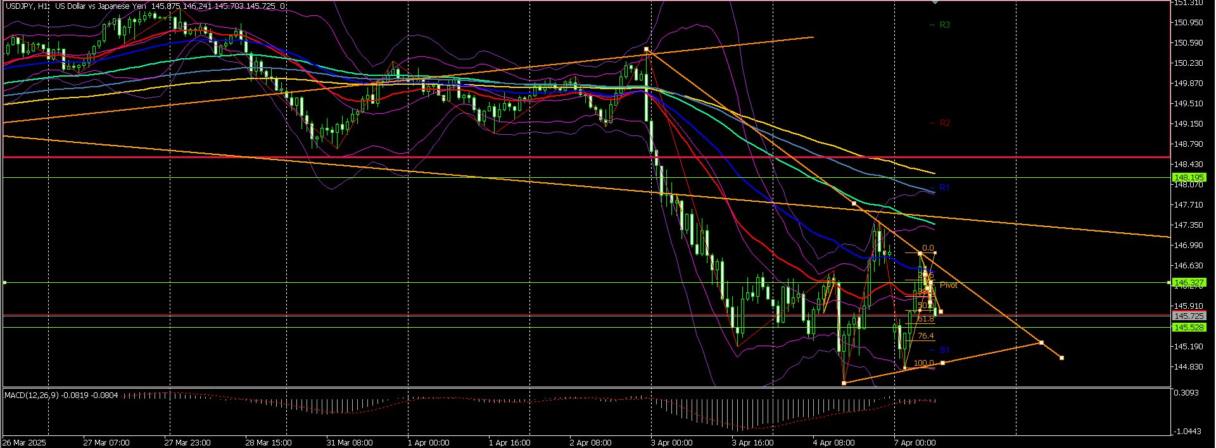This screenshot has height=448, width=1216.
Task: Select the blue R1 pivot label
Action: tap(944, 188)
